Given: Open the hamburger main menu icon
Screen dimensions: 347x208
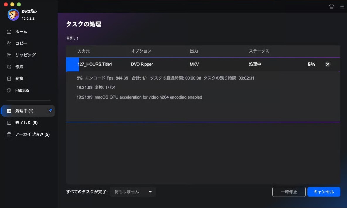Looking at the screenshot, I should tap(342, 6).
